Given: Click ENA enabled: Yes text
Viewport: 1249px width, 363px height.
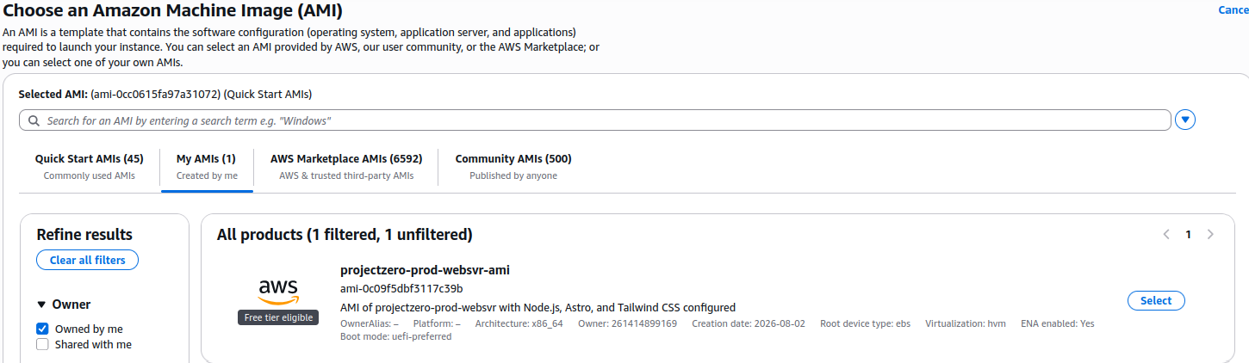Looking at the screenshot, I should pyautogui.click(x=1058, y=323).
